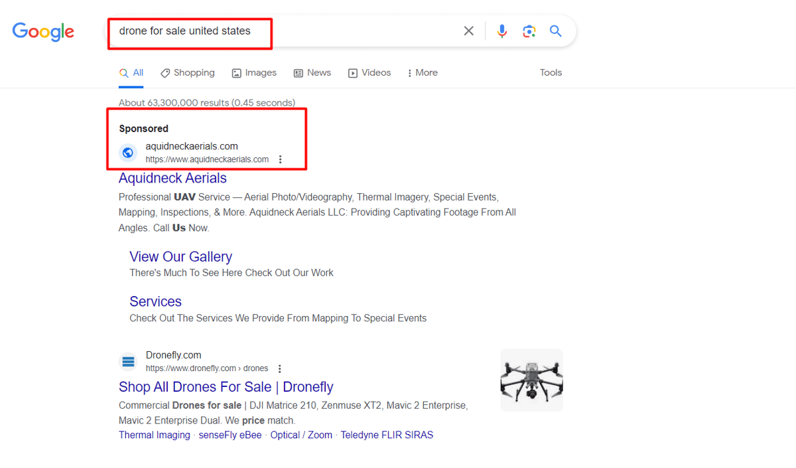Open the Services sitelink

(155, 302)
